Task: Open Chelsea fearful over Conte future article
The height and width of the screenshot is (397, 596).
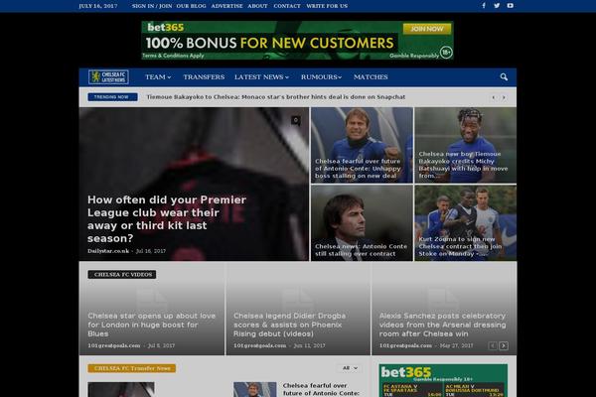Action: click(358, 169)
